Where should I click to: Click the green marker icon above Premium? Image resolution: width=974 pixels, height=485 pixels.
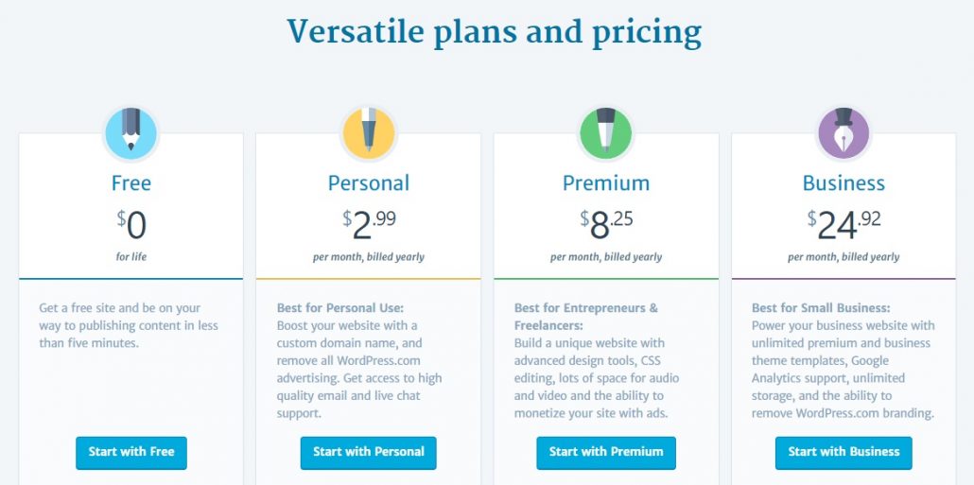(605, 133)
